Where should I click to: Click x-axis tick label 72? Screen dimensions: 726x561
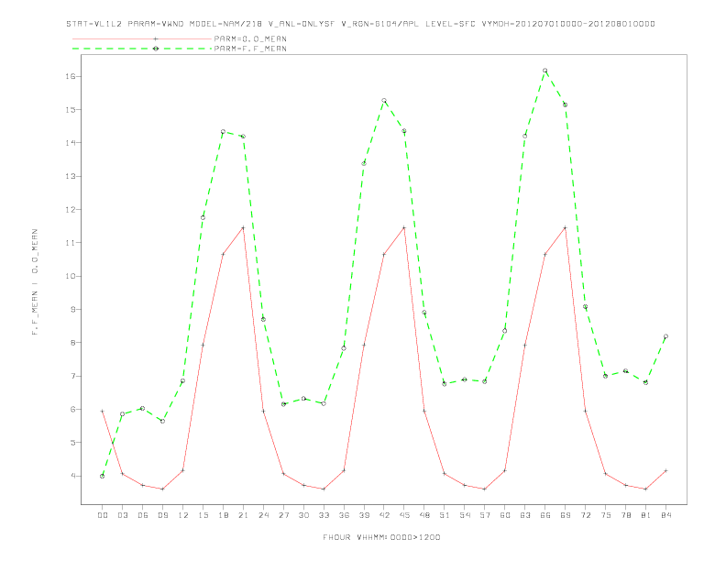click(585, 515)
